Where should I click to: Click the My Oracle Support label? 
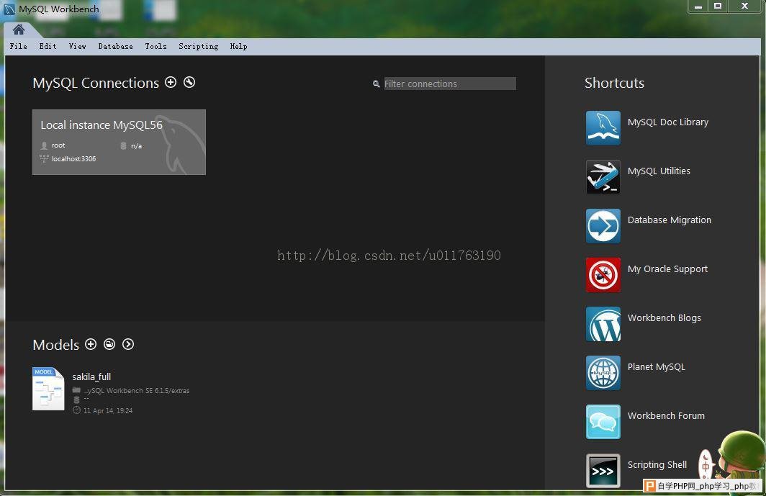[668, 269]
